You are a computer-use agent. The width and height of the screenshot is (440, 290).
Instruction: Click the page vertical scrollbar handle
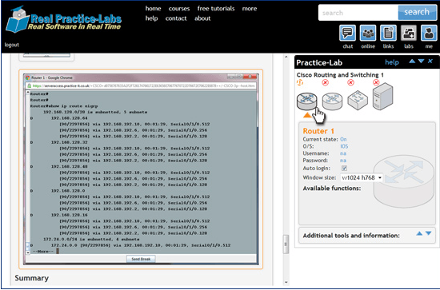tap(286, 244)
